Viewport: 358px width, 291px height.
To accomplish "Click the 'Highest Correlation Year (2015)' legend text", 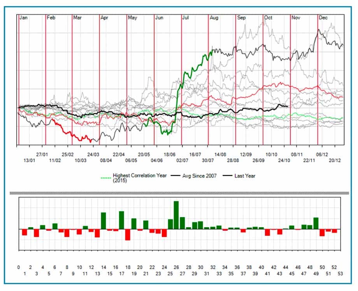I will (x=139, y=178).
